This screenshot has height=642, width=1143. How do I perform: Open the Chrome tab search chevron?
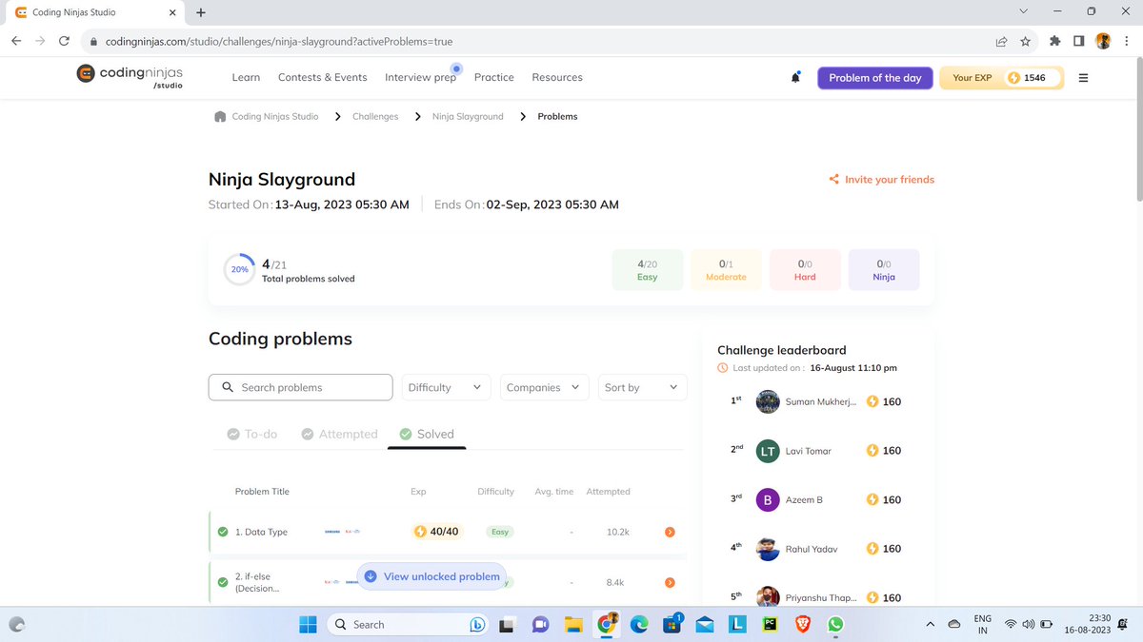pos(1024,11)
